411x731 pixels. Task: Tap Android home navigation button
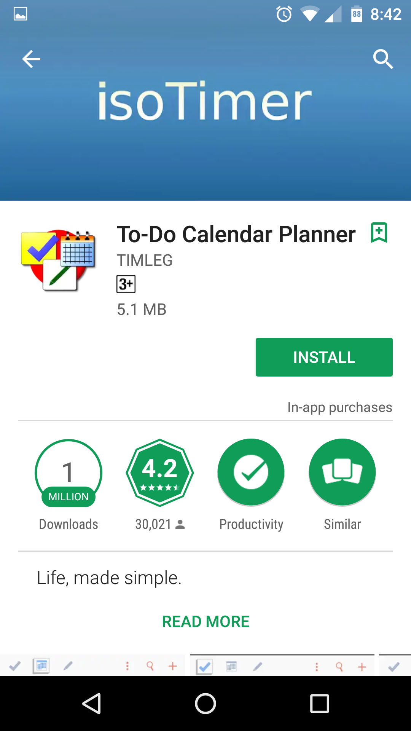point(205,704)
